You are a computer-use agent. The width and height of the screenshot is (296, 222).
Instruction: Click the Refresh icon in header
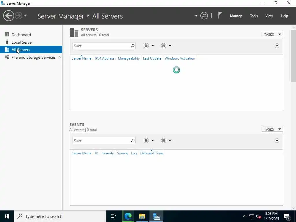click(204, 16)
